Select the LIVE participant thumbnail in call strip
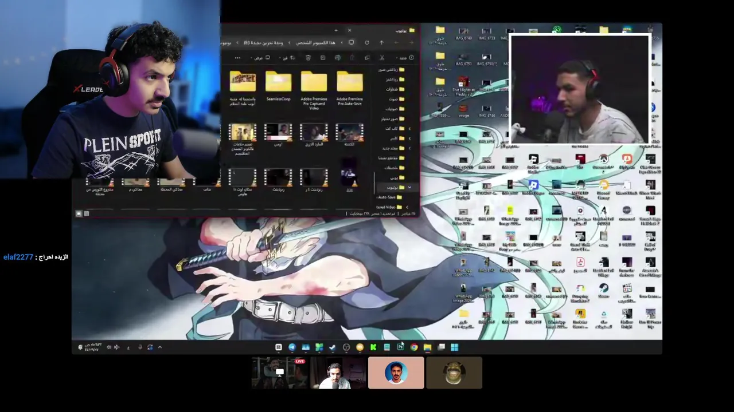734x412 pixels. pyautogui.click(x=279, y=373)
